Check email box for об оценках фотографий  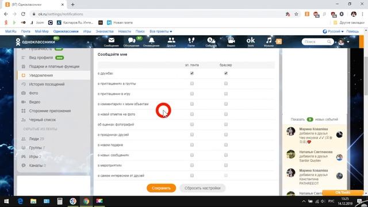192,124
